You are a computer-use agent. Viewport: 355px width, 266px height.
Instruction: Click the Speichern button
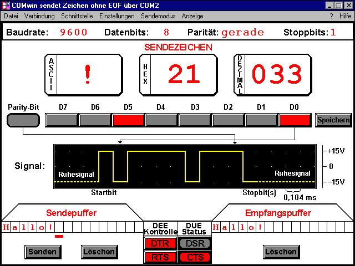pyautogui.click(x=334, y=120)
